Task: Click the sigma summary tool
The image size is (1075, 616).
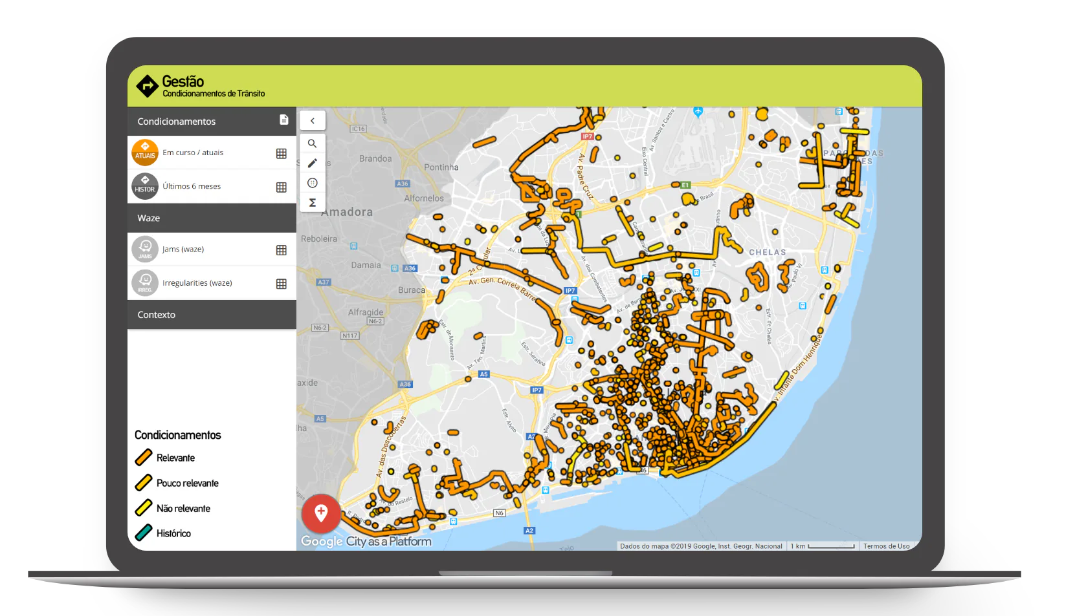Action: (x=313, y=202)
